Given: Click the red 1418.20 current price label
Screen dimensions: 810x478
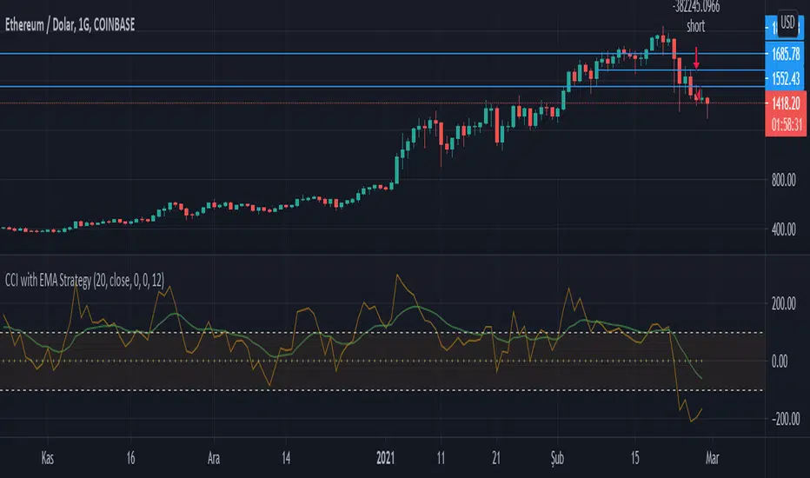Looking at the screenshot, I should pos(785,103).
